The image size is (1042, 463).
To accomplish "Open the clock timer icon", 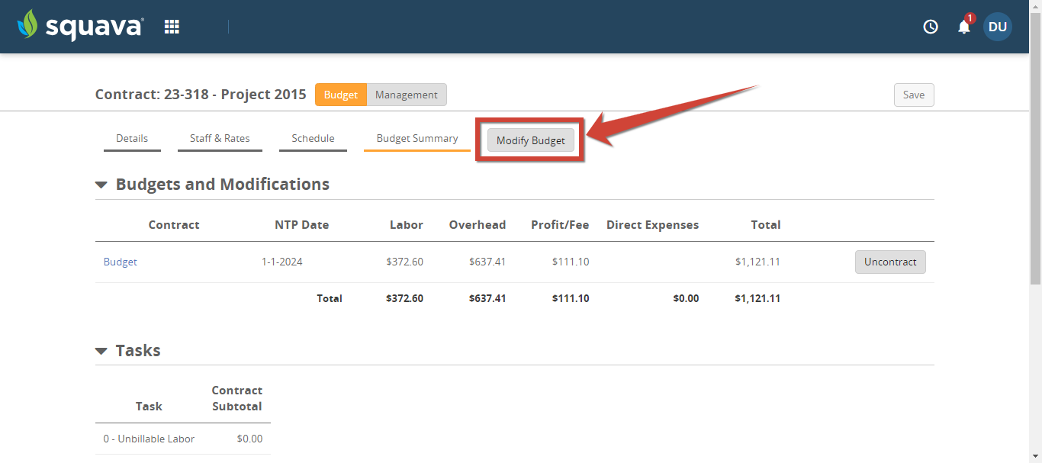I will 930,27.
